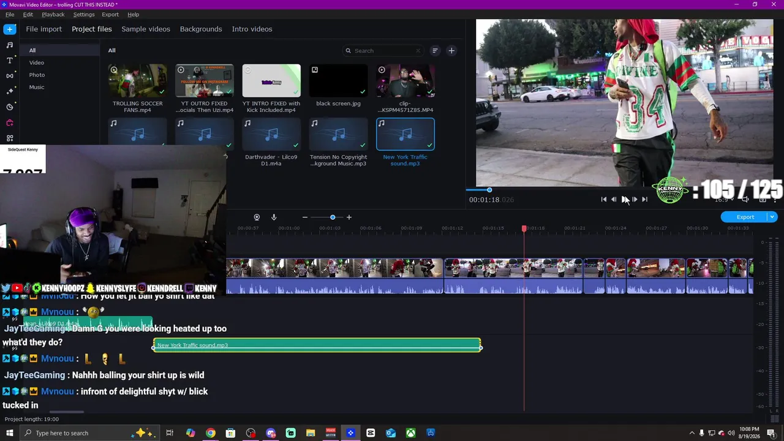Image resolution: width=784 pixels, height=441 pixels.
Task: Click the timeline marker/target icon
Action: click(257, 217)
